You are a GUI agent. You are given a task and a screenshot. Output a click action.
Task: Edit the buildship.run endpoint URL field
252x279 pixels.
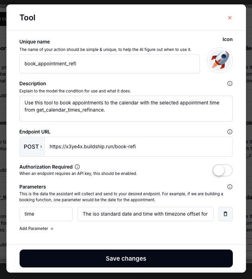pos(138,147)
